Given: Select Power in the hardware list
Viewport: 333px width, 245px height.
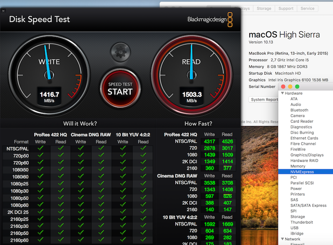Looking at the screenshot, I should click(296, 188).
